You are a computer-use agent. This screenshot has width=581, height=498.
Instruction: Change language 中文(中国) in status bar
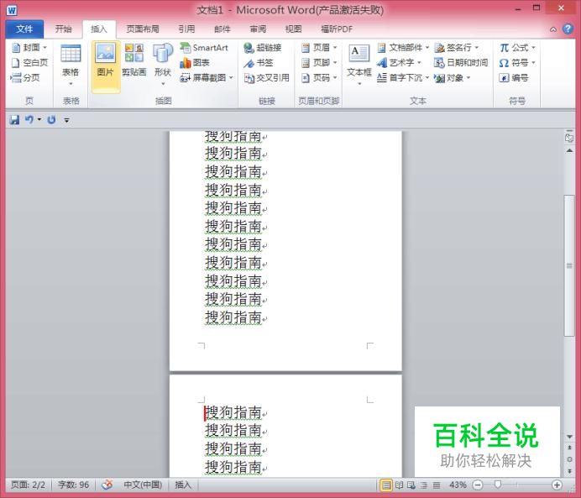tap(143, 485)
